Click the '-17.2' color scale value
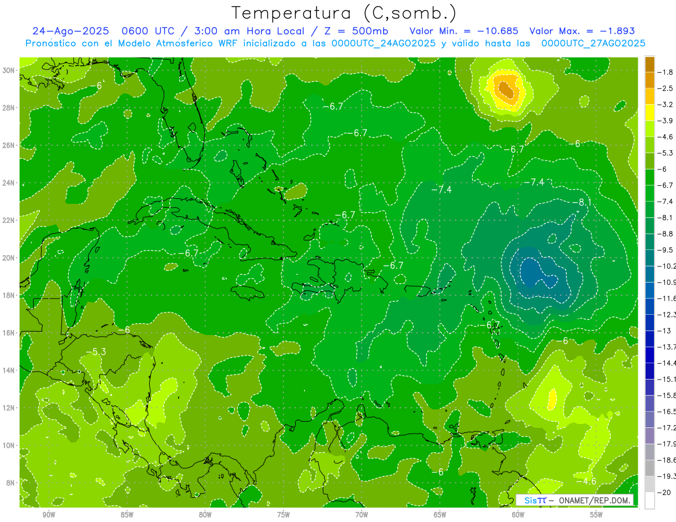Screen dimensions: 676x522 coord(666,427)
